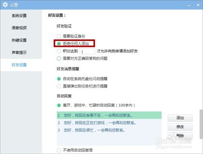Minimize the settings window
This screenshot has width=203, height=154.
click(189, 5)
